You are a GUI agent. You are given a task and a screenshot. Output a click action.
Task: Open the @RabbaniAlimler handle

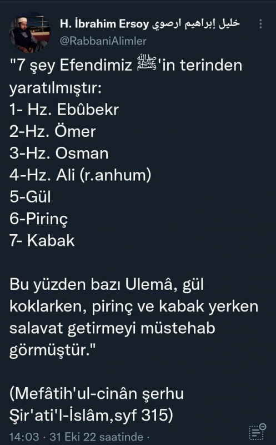click(x=103, y=41)
